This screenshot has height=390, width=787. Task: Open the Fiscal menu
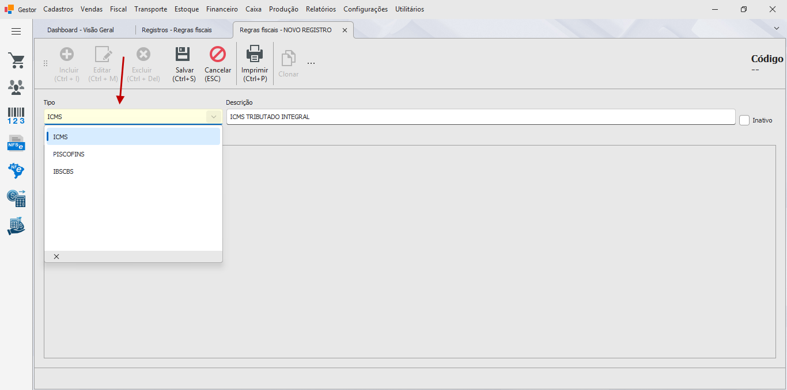[119, 9]
